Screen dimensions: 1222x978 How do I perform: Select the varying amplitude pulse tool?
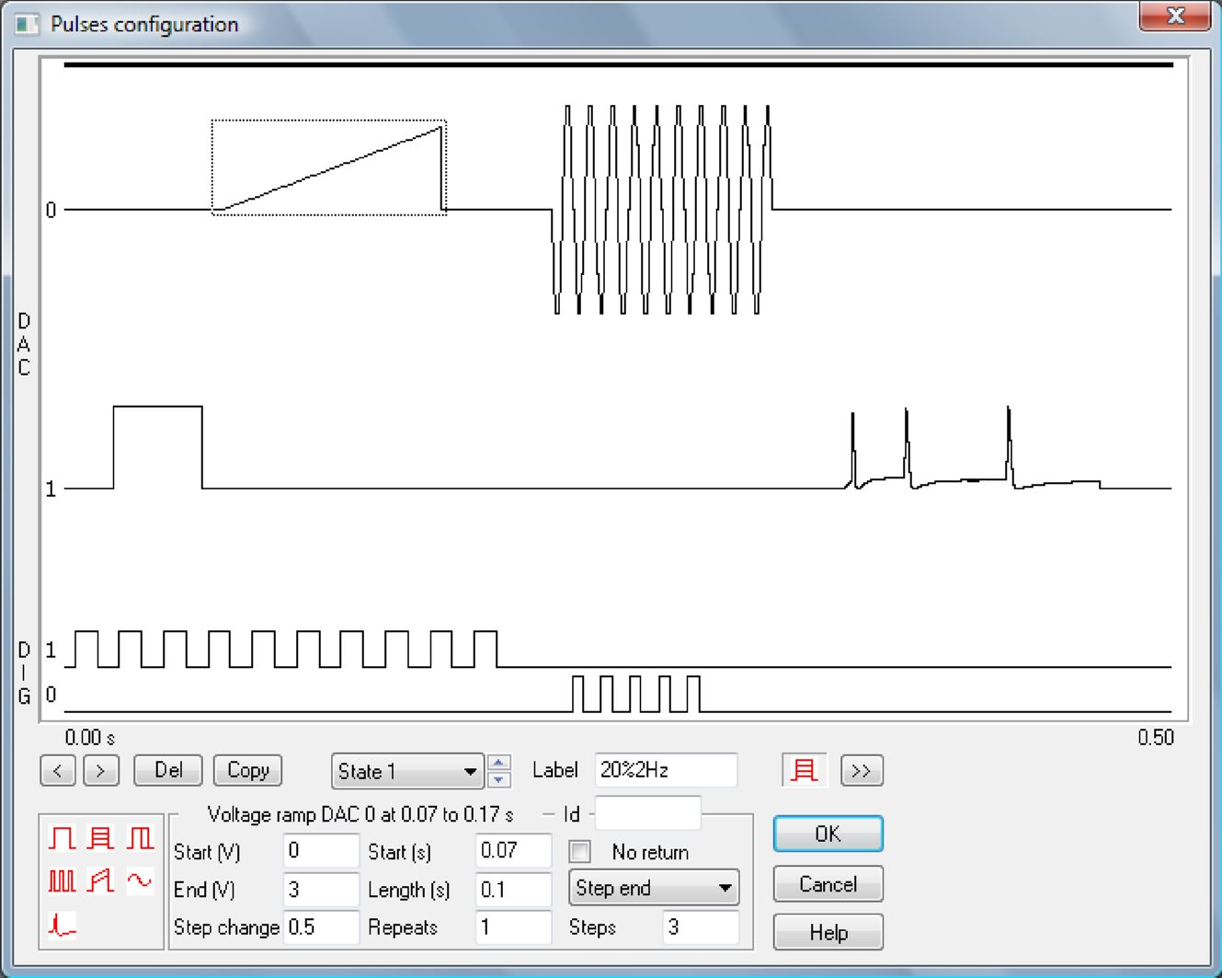[101, 838]
